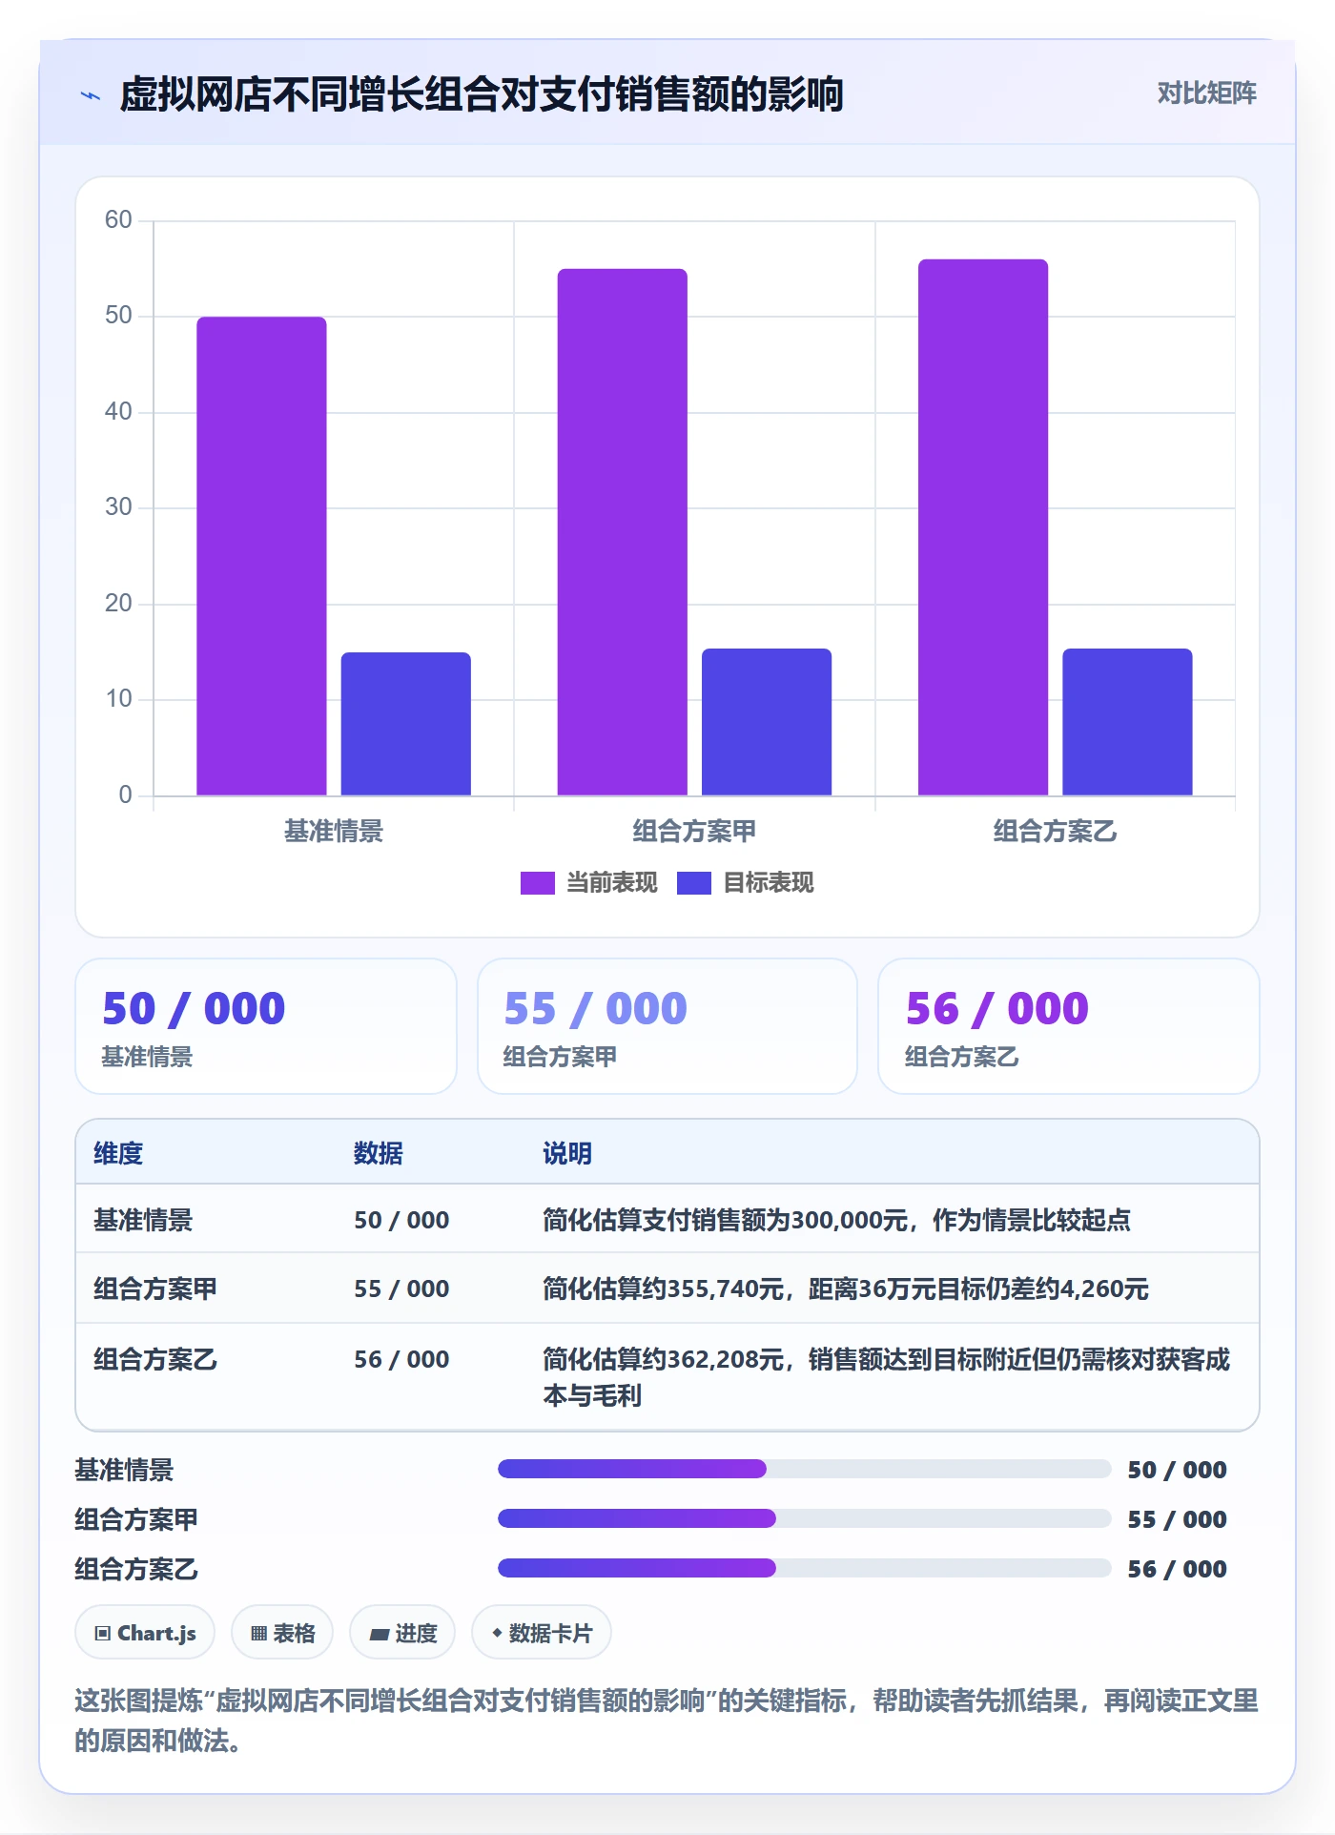The image size is (1335, 1835).
Task: Click the 组合方案甲 progress bar
Action: click(x=804, y=1518)
